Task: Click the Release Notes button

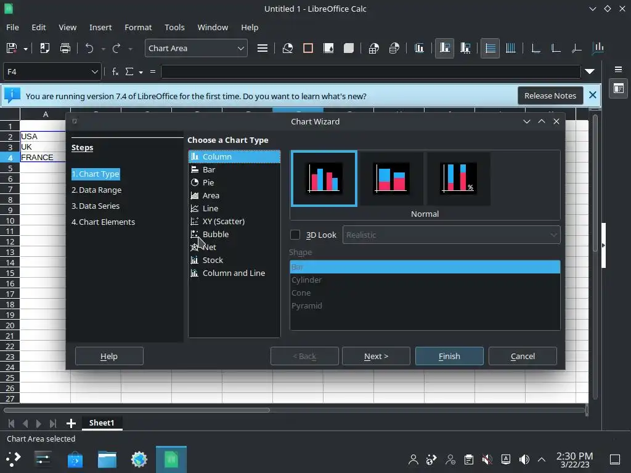Action: 550,95
